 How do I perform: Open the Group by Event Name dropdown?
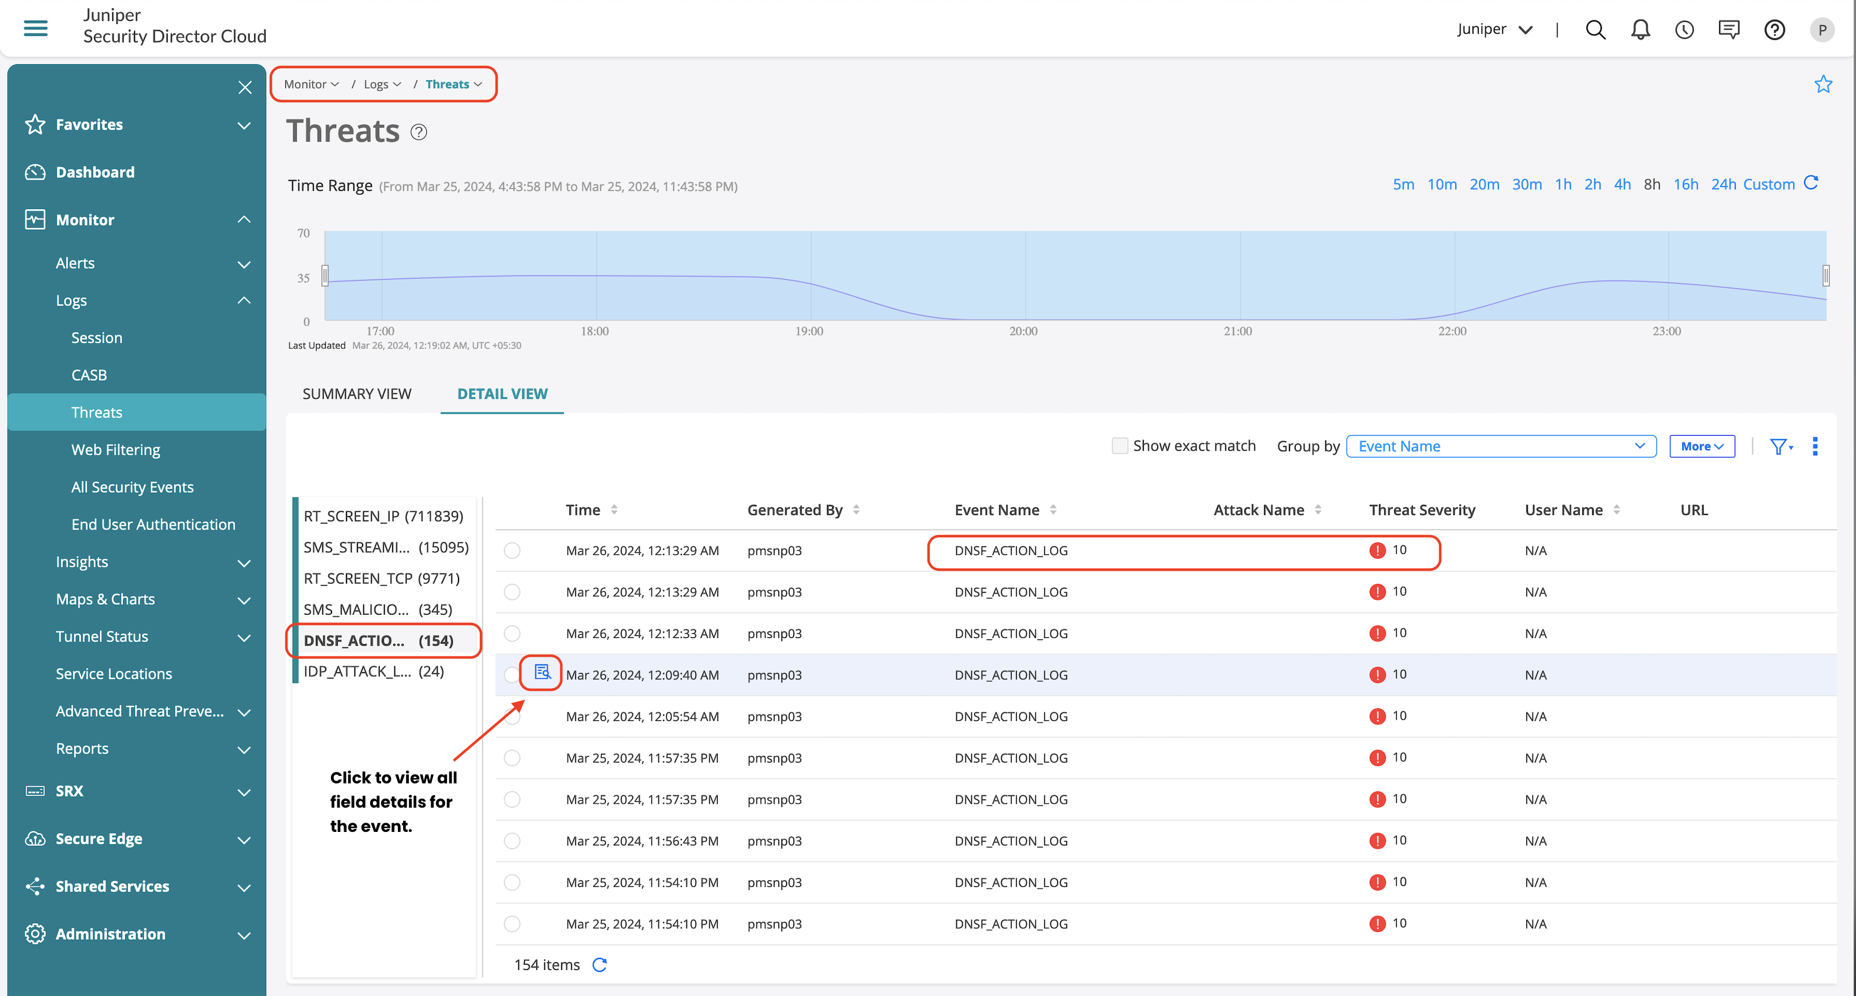(1501, 446)
